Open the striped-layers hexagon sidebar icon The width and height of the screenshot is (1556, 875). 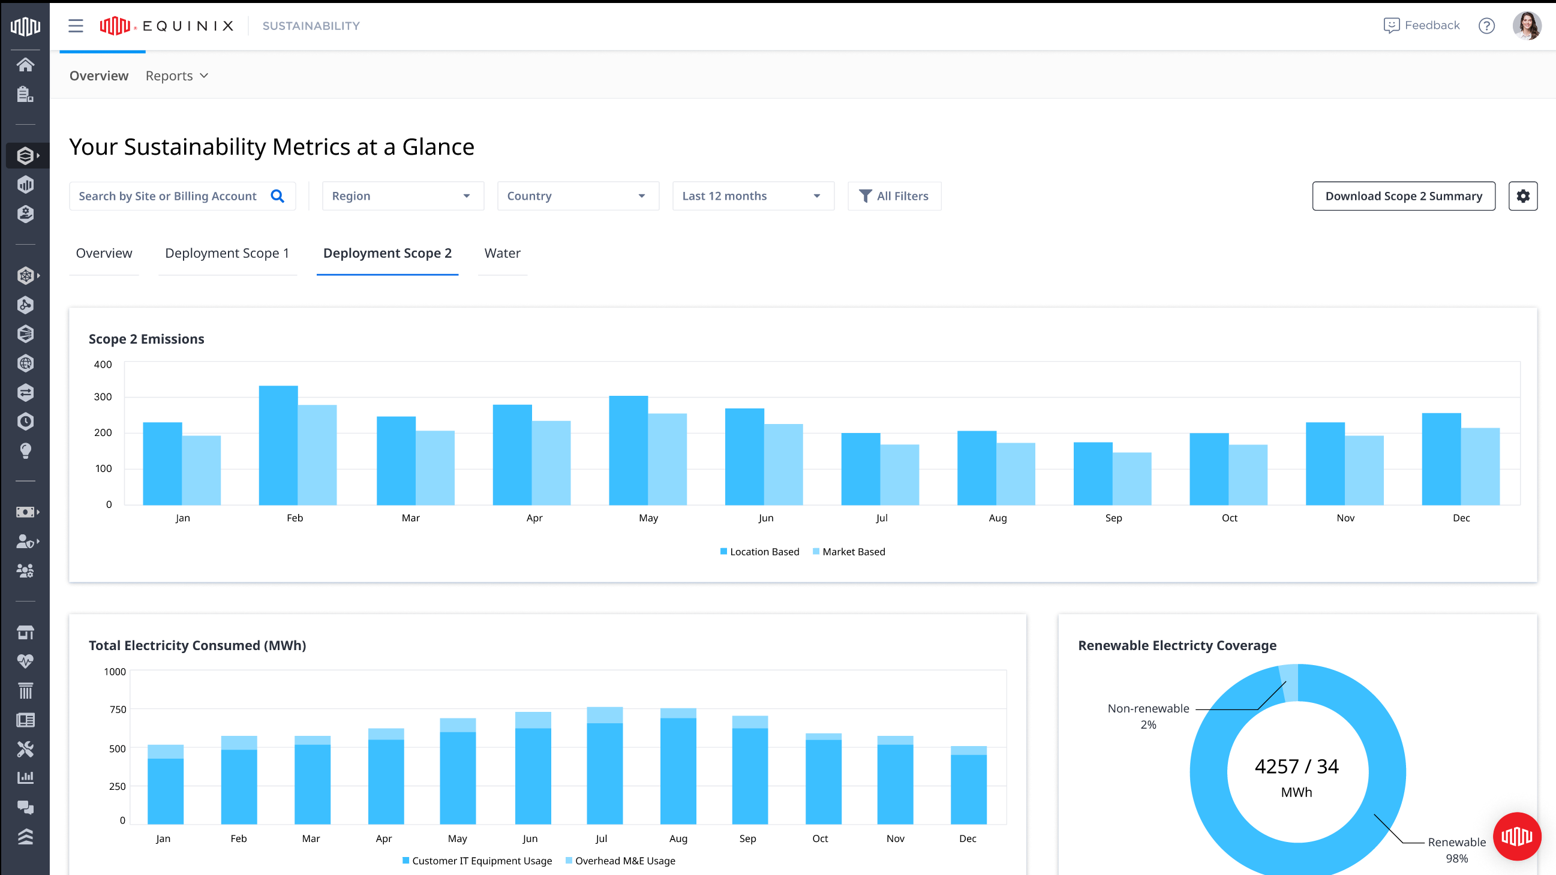point(25,334)
